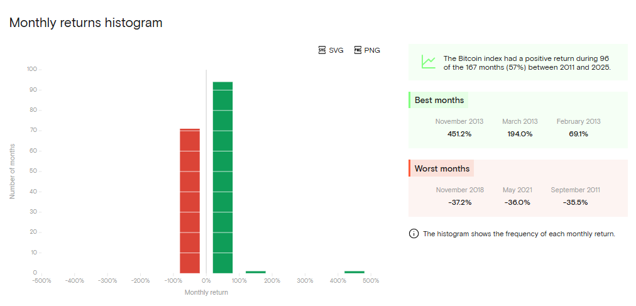Screen dimensions: 636x306
Task: Select November 2018 worst month label
Action: (x=459, y=190)
